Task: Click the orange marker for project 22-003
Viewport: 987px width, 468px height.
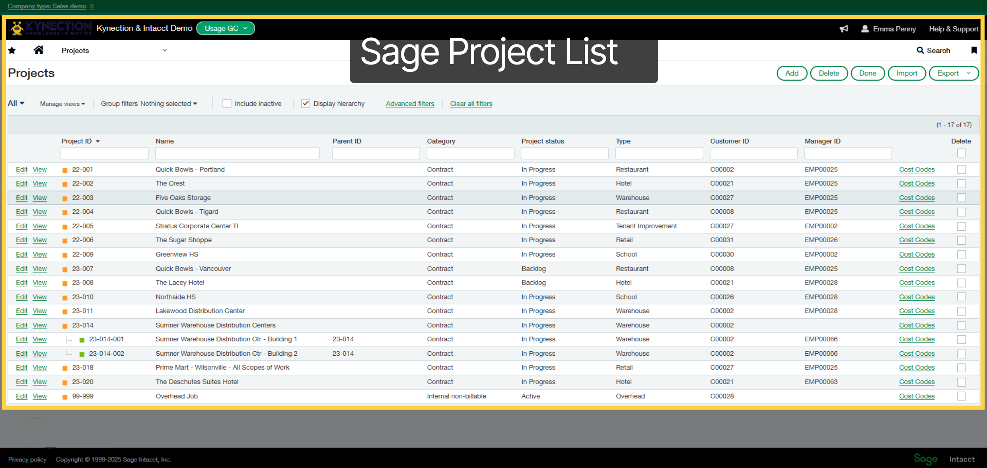Action: [x=65, y=198]
